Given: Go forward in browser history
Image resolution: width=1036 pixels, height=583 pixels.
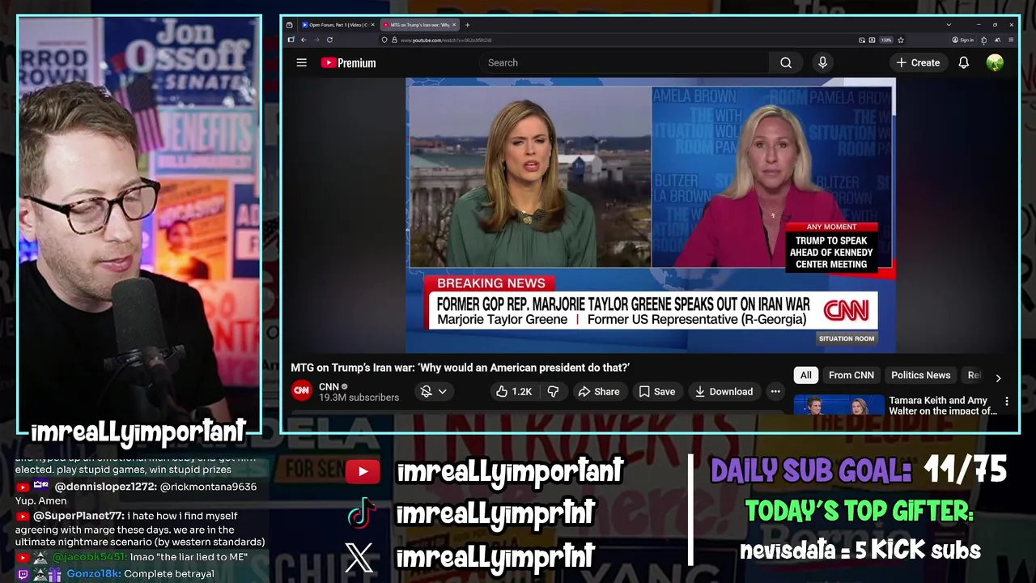Looking at the screenshot, I should click(x=316, y=40).
